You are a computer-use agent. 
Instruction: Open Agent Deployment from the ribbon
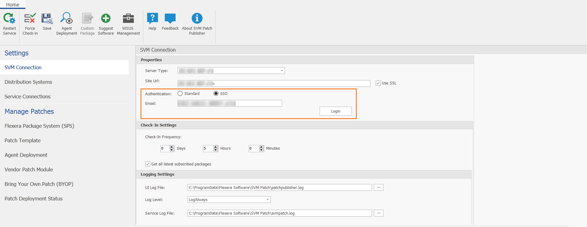(67, 19)
